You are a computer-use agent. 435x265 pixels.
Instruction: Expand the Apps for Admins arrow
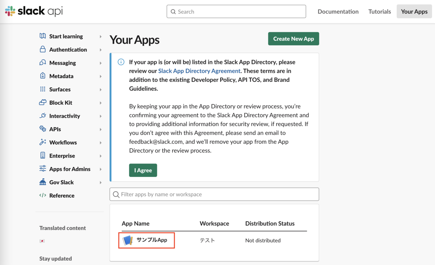point(101,169)
